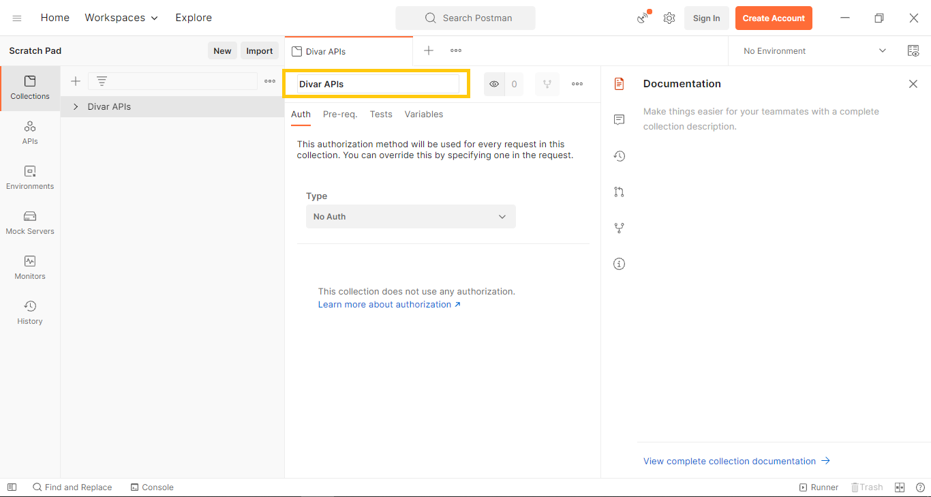931x497 pixels.
Task: Click the Import button
Action: 260,51
